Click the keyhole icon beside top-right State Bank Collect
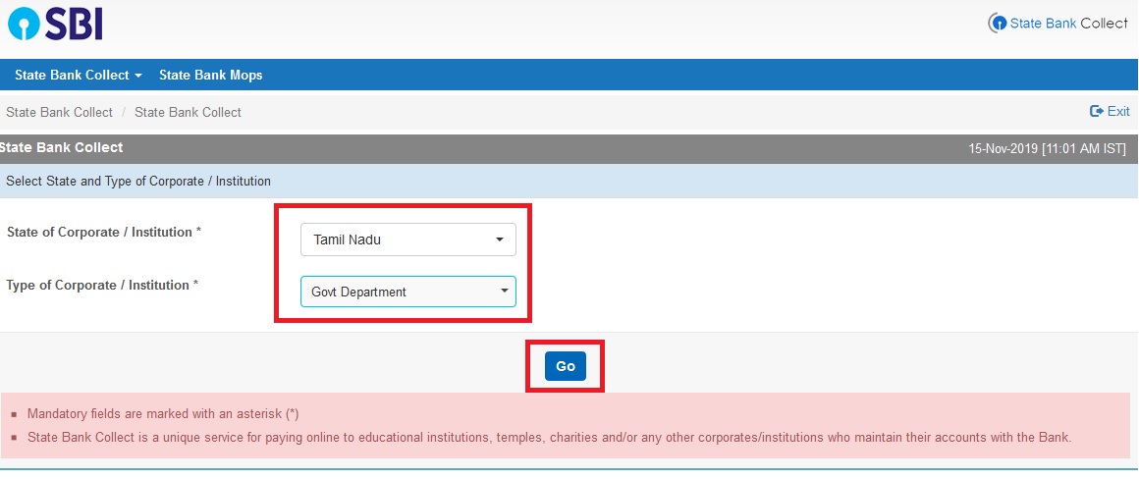The image size is (1139, 479). coord(998,24)
